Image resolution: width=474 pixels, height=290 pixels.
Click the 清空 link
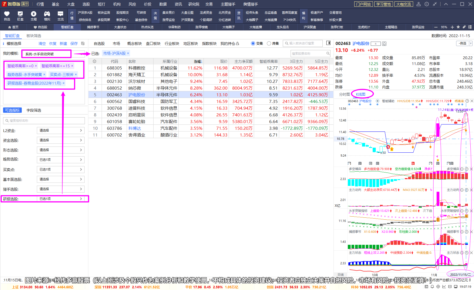[42, 44]
